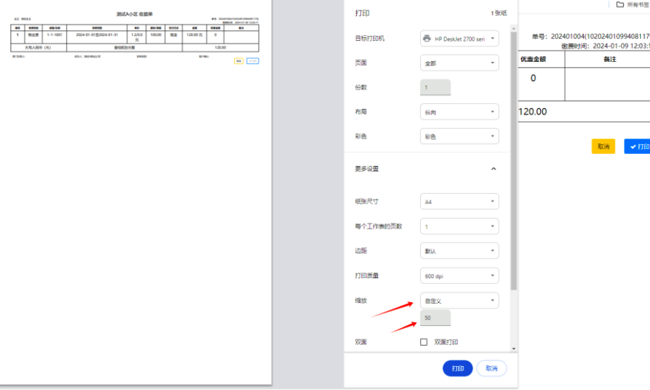Collapse the 更多设置 section chevron
The width and height of the screenshot is (650, 390).
[493, 169]
